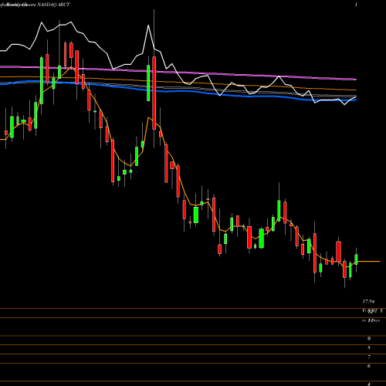Click the axis label 4
This screenshot has height=386, width=386.
click(369, 384)
